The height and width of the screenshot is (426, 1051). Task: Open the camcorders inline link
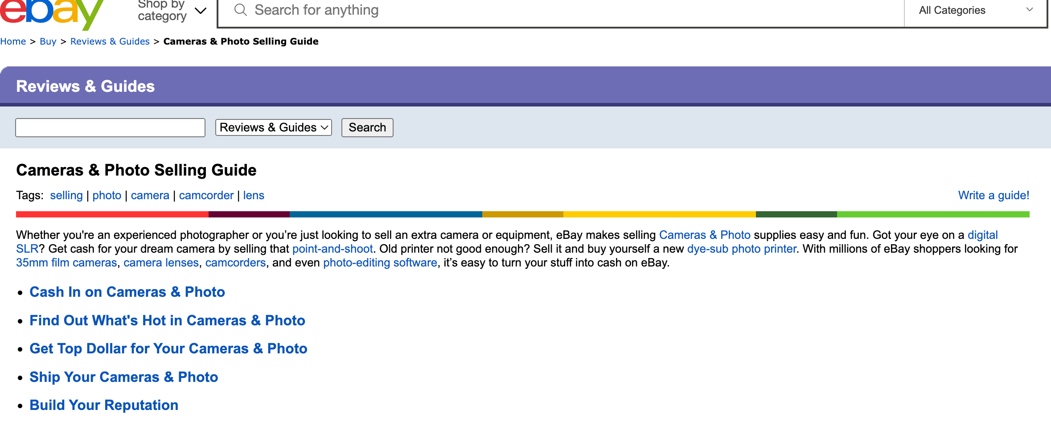coord(236,263)
